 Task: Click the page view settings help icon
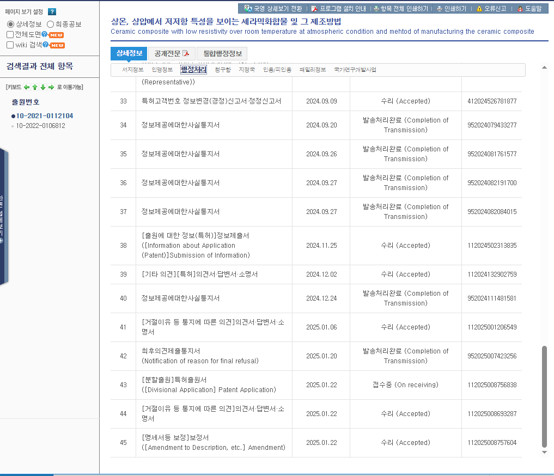(52, 12)
